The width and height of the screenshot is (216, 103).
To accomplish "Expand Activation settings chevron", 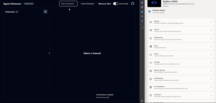I will (211, 95).
